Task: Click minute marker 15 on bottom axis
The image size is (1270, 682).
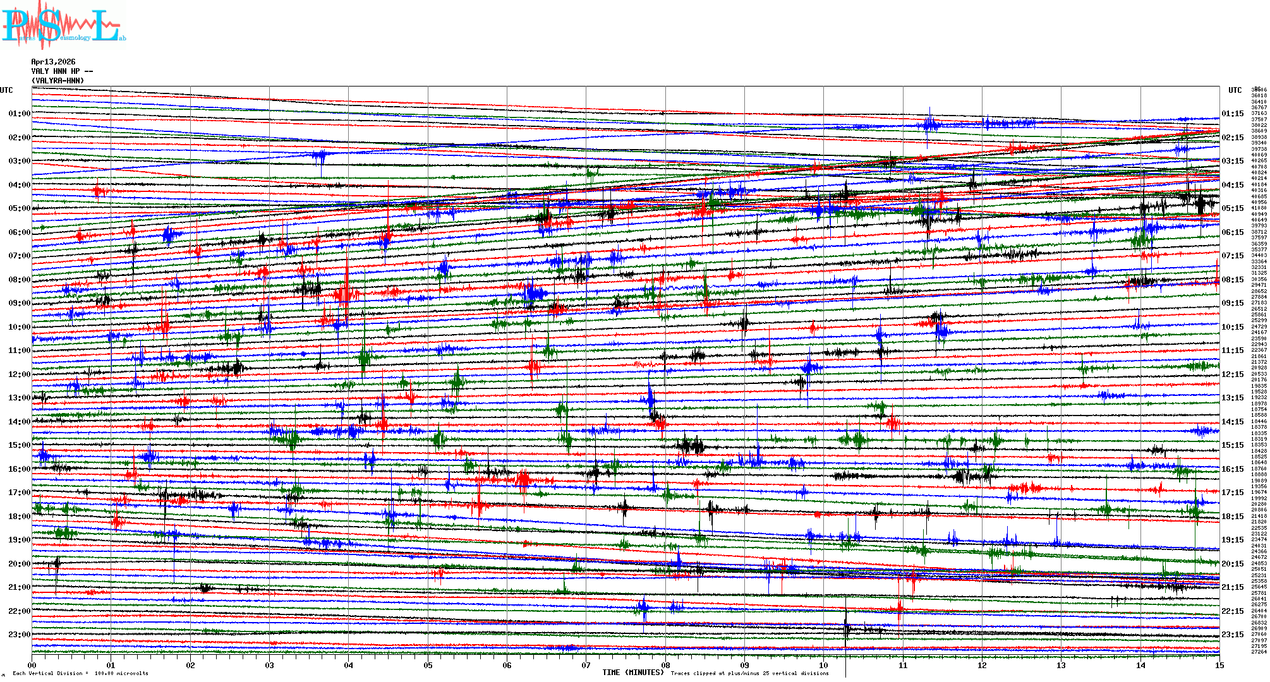Action: [x=1219, y=665]
